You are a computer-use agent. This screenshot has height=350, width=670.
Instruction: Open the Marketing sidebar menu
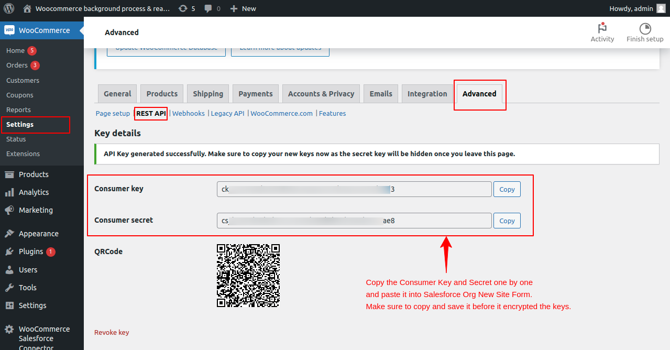tap(36, 210)
